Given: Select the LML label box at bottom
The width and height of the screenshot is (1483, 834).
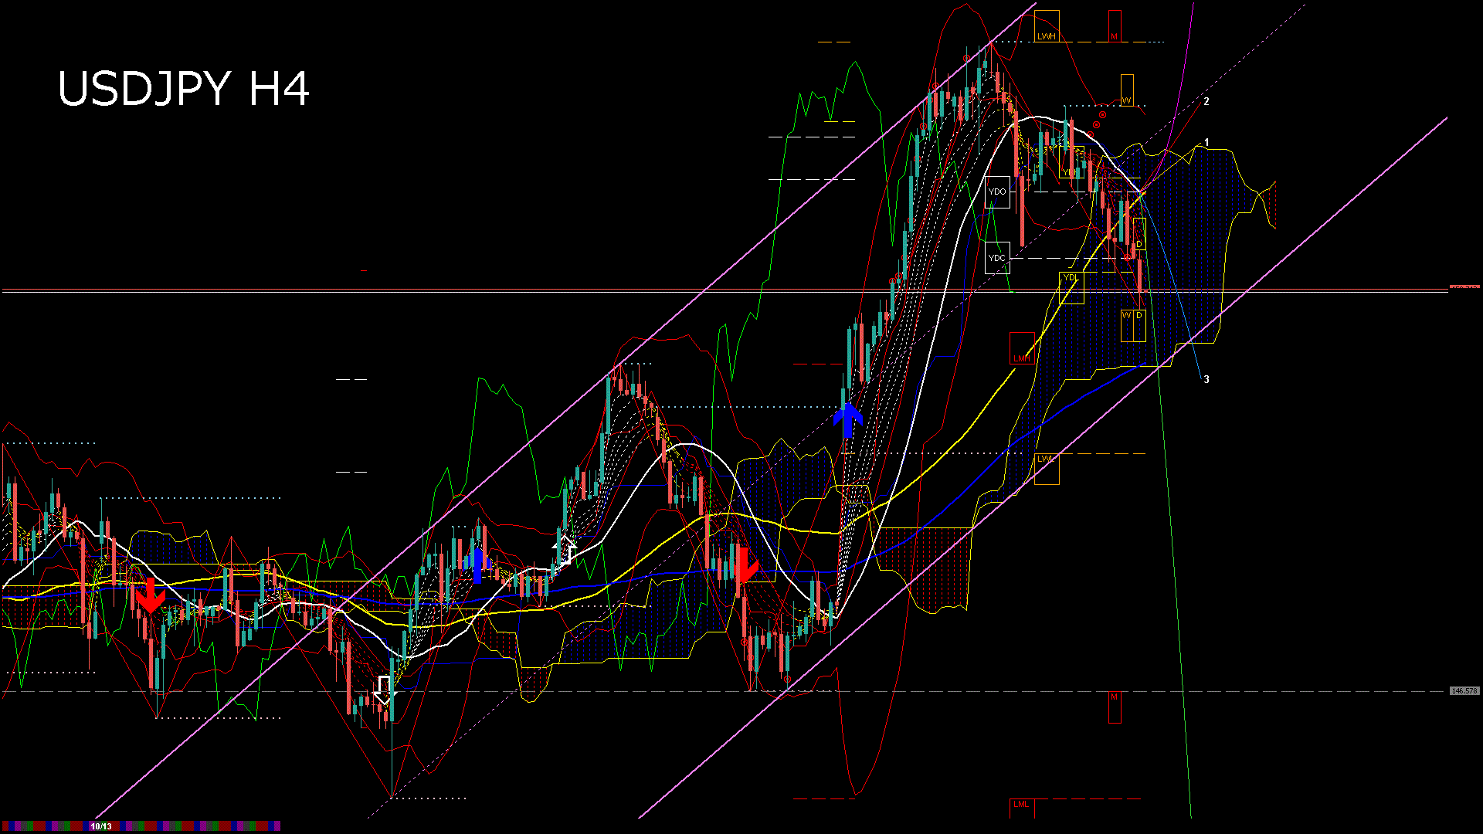Looking at the screenshot, I should [1022, 807].
